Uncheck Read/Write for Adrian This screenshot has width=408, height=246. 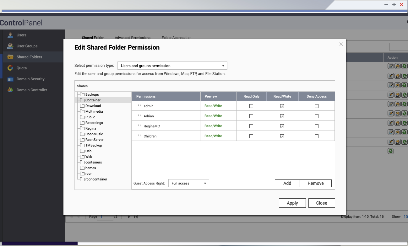282,116
